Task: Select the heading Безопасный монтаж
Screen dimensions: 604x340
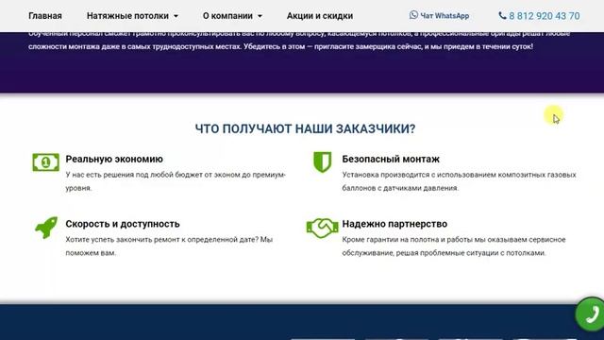Action: point(391,159)
